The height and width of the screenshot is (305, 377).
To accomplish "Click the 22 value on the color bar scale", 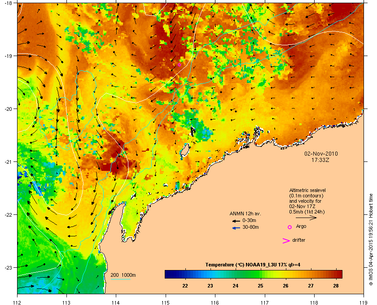I will [185, 286].
